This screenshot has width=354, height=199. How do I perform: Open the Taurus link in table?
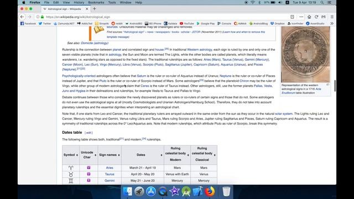(110, 174)
